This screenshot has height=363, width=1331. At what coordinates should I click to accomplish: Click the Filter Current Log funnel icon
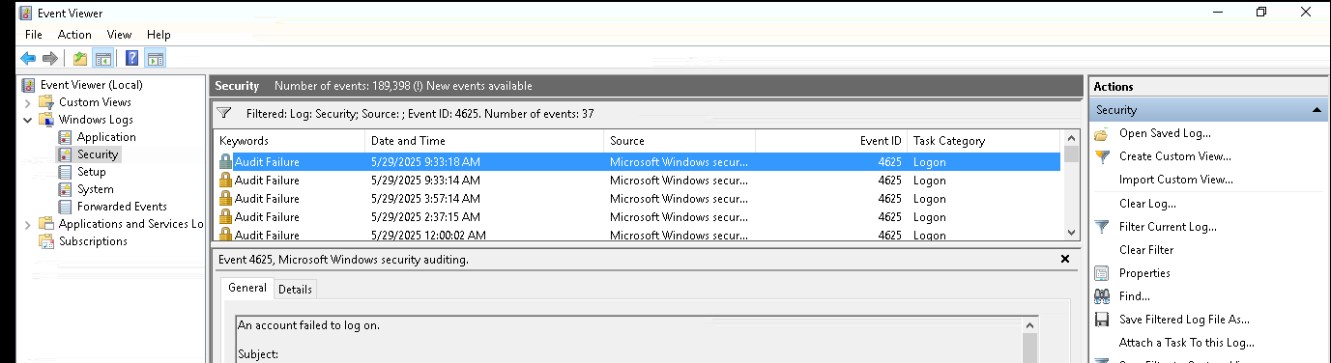(x=1102, y=227)
